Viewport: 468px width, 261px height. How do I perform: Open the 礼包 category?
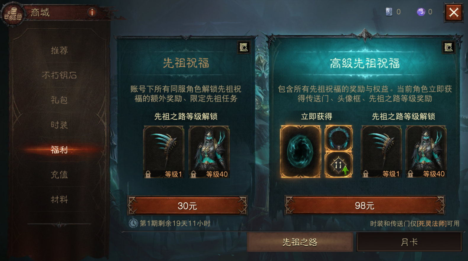(59, 100)
